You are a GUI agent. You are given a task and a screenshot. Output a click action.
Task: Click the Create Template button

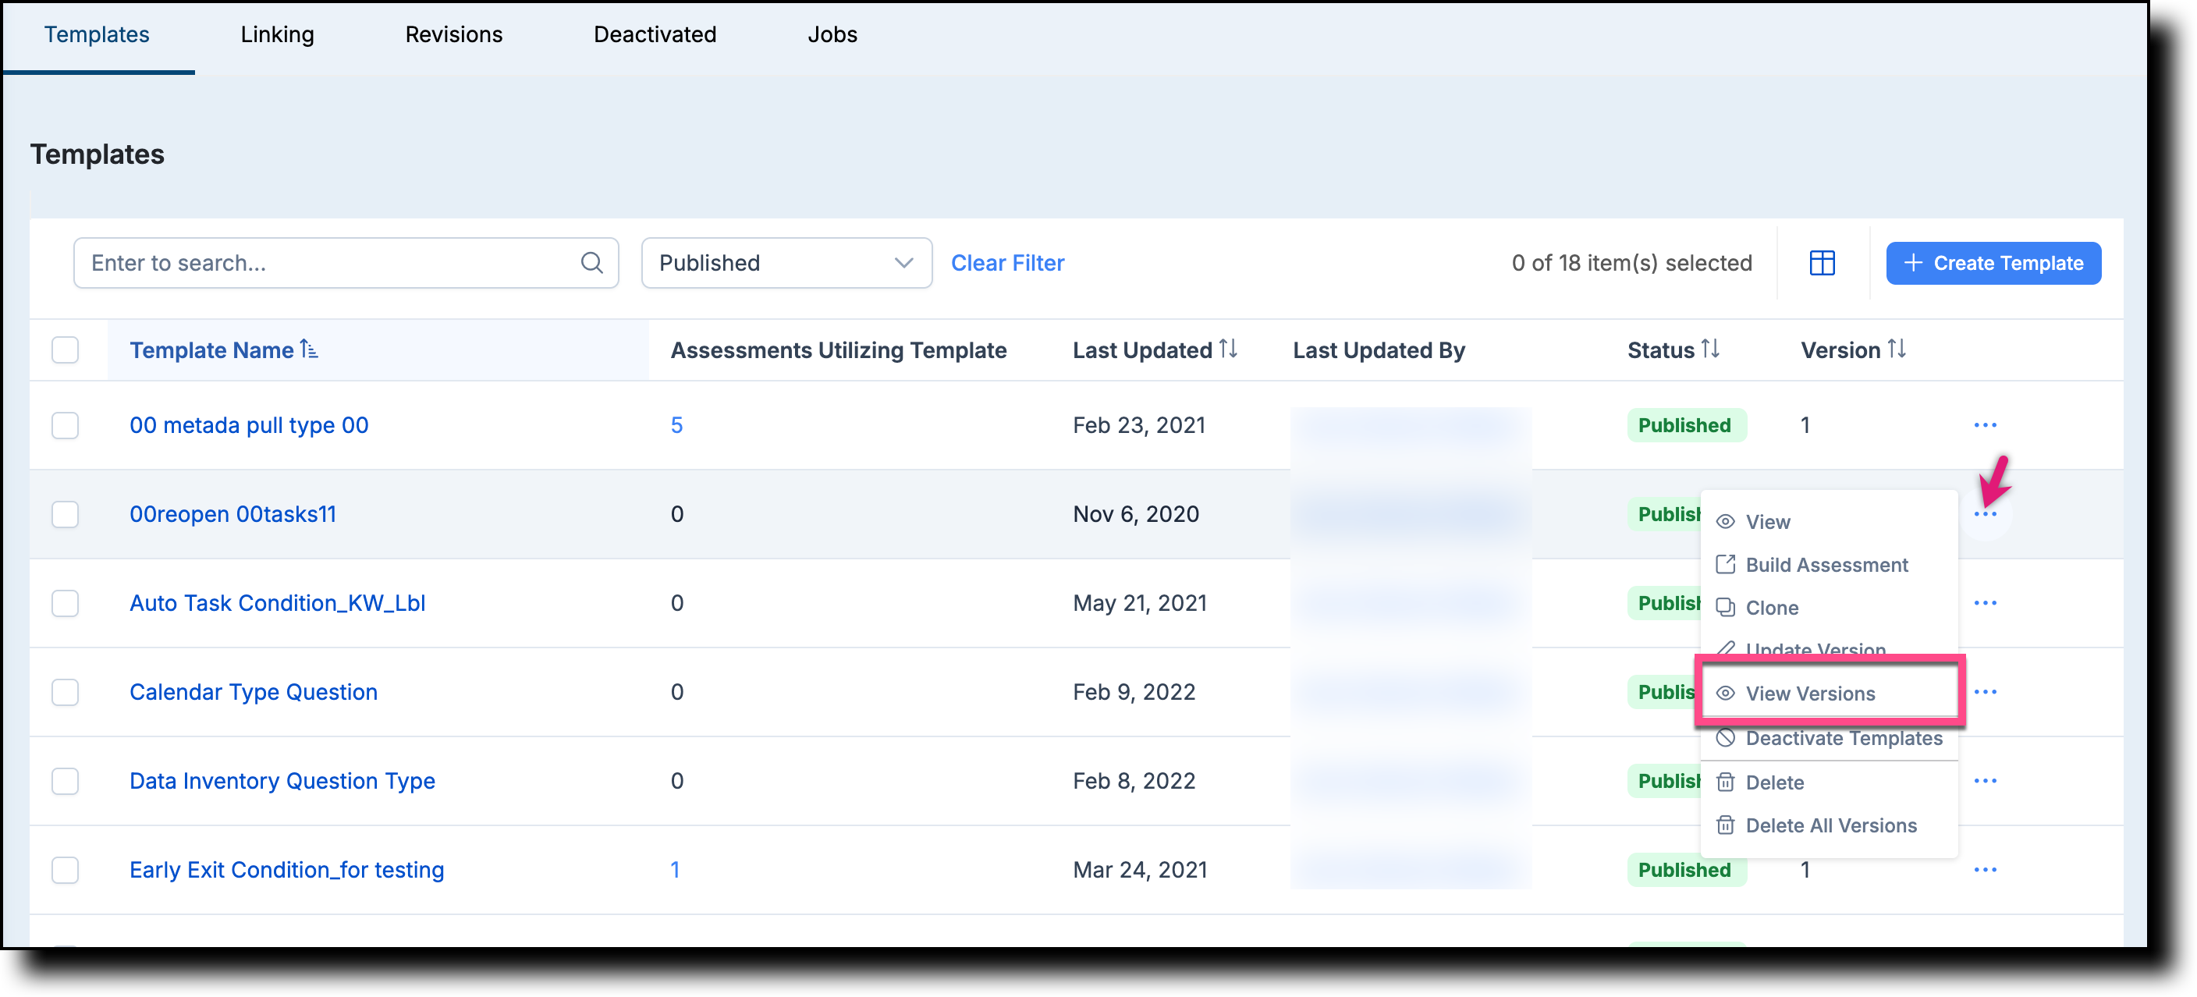click(x=1993, y=263)
